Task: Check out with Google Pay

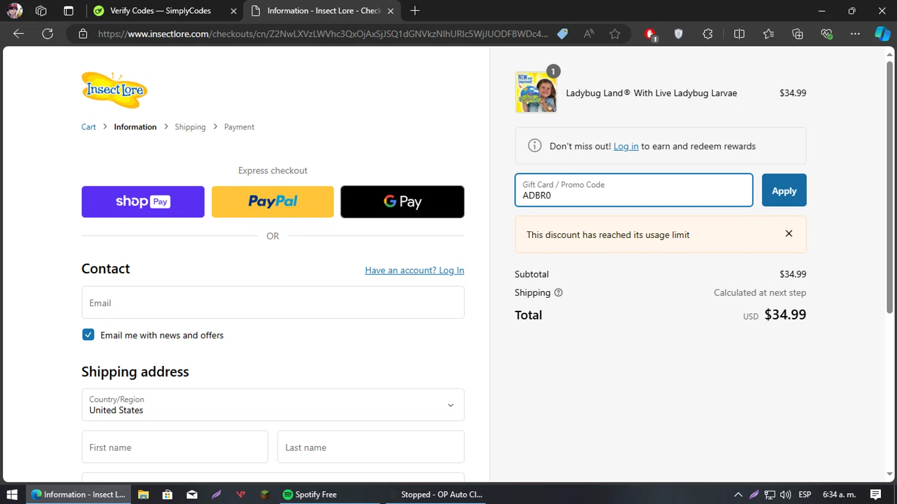Action: [x=402, y=201]
